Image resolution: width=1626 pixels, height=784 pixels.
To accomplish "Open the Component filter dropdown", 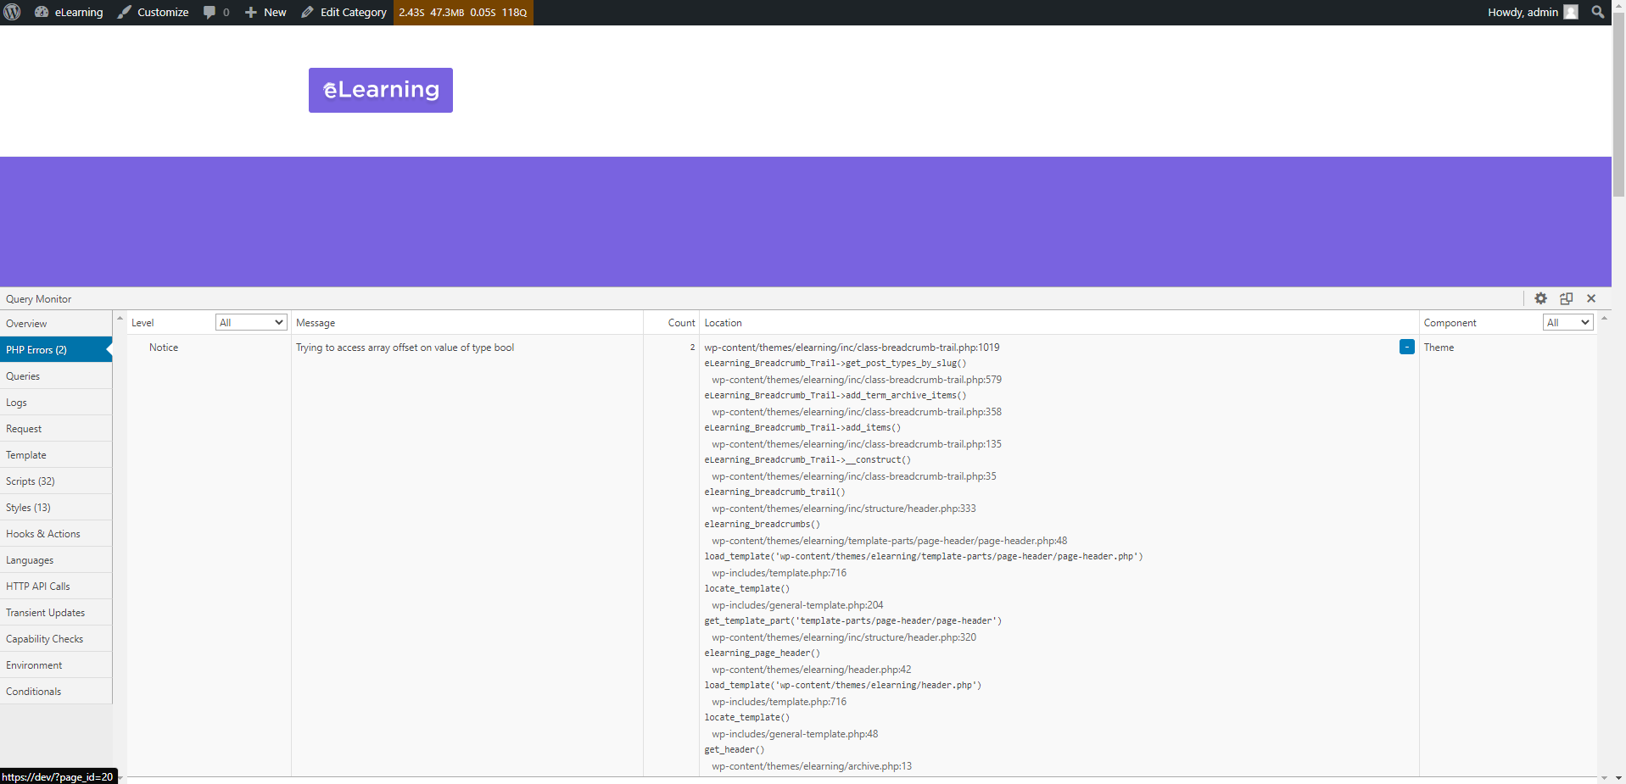I will coord(1567,322).
